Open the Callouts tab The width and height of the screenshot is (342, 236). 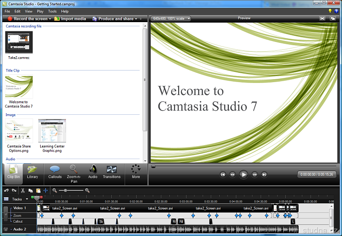[x=55, y=172]
